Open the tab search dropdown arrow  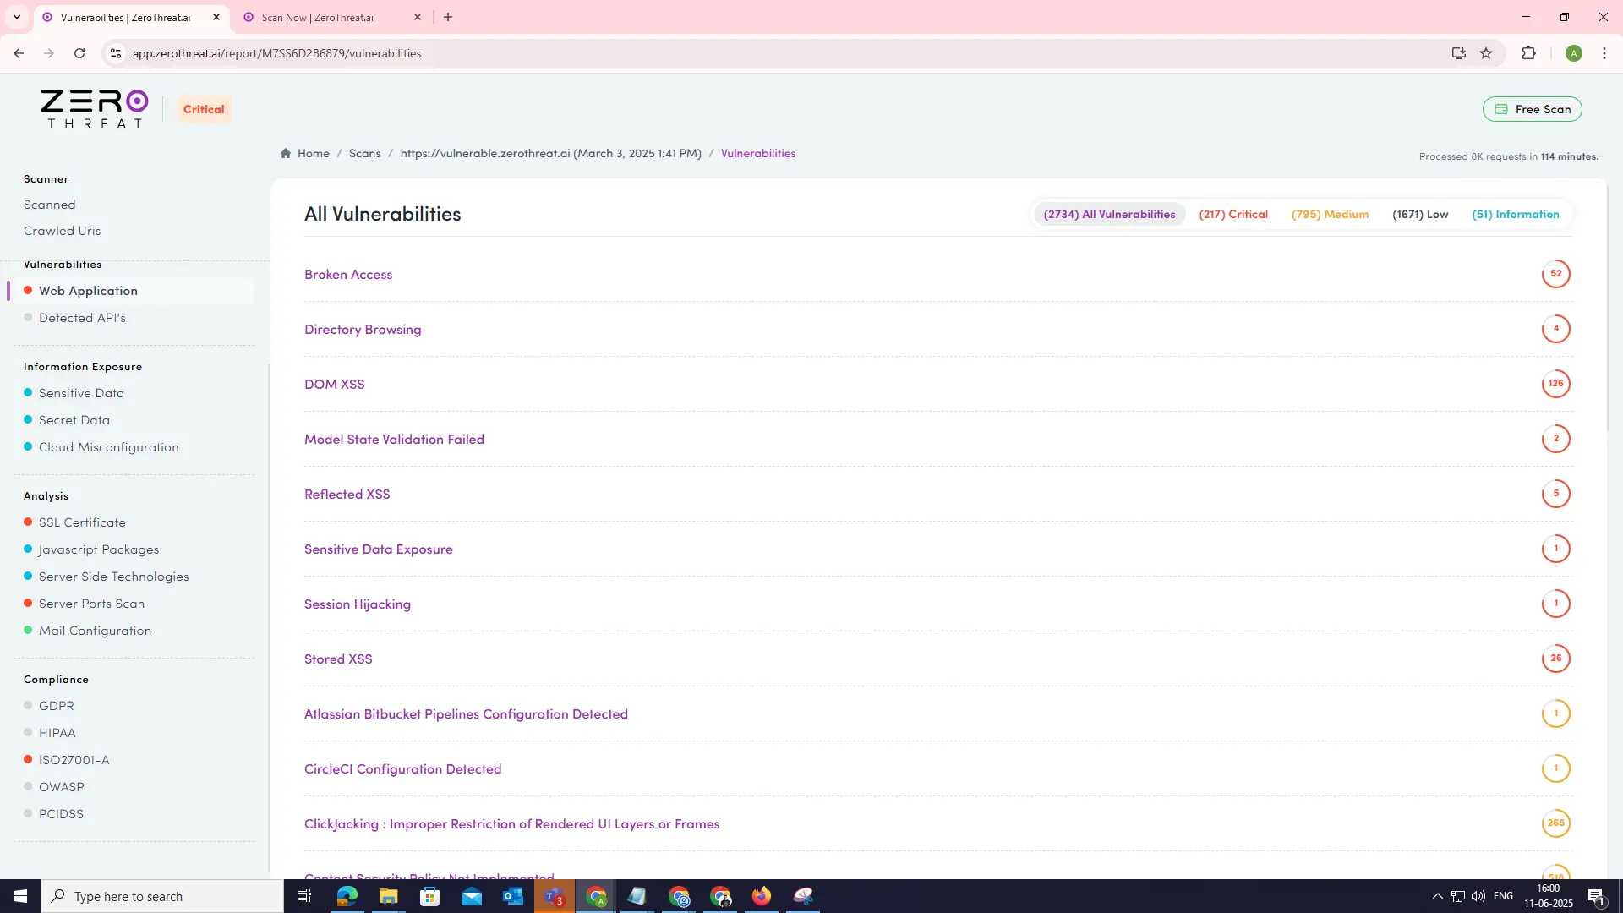pyautogui.click(x=16, y=17)
